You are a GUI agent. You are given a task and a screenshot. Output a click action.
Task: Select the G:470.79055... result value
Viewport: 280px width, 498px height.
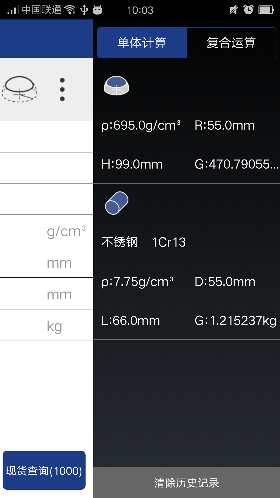coord(237,164)
